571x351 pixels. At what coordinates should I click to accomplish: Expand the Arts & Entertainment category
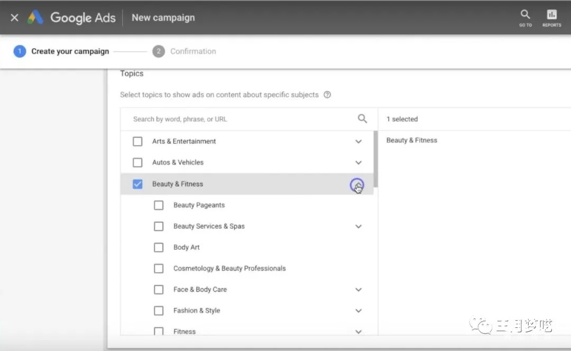[358, 141]
